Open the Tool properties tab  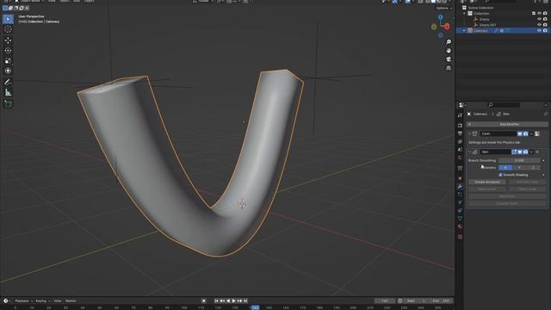460,115
